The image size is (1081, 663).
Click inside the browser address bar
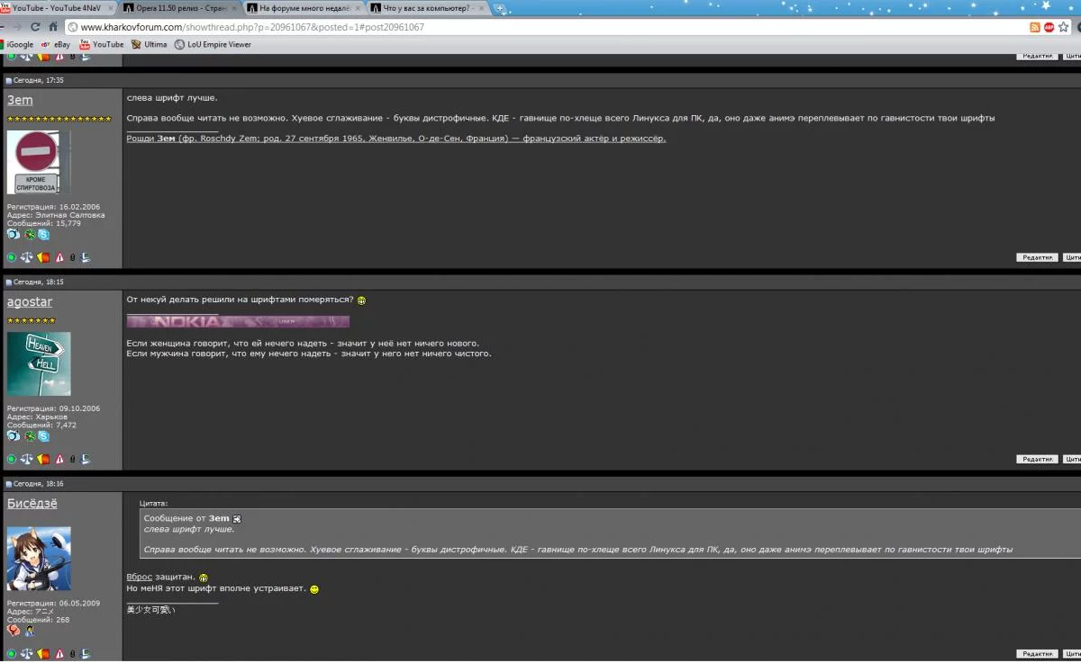click(x=360, y=27)
